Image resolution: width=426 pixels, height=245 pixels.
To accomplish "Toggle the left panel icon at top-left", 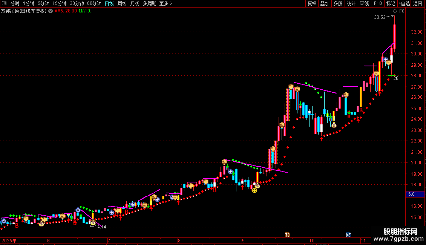I will point(4,3).
